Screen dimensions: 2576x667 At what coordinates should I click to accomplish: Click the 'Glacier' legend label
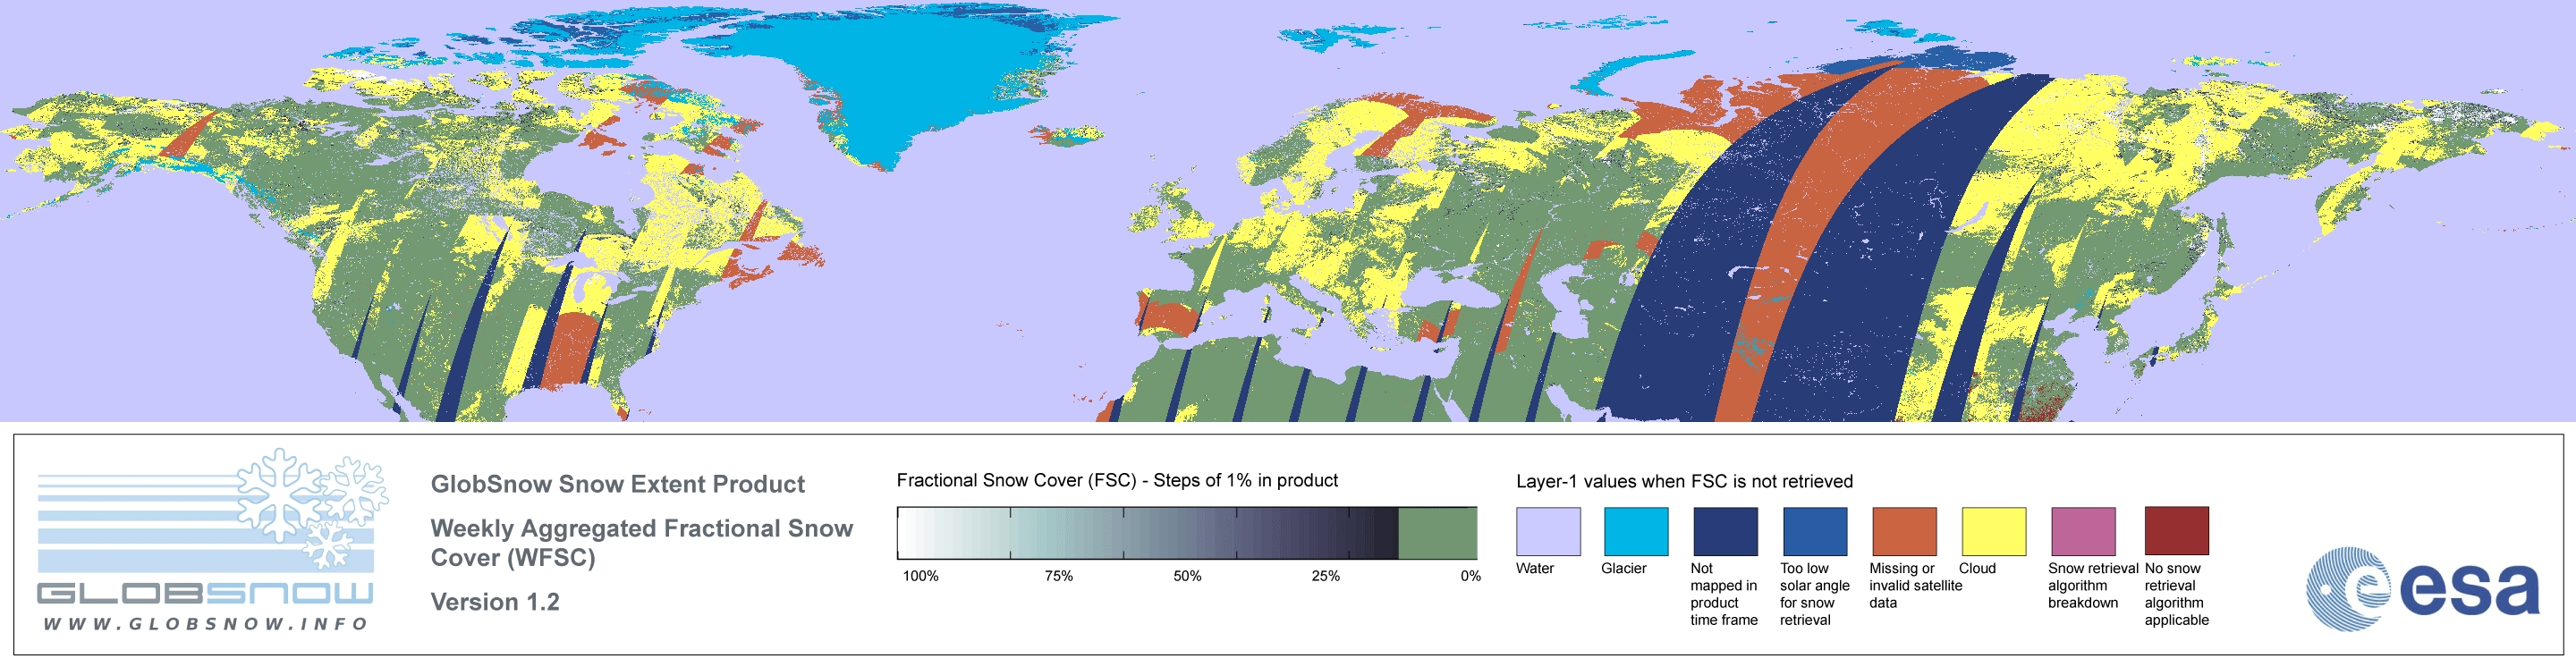point(1624,568)
